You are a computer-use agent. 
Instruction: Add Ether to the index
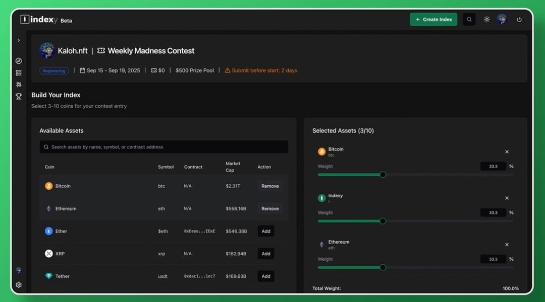(266, 231)
